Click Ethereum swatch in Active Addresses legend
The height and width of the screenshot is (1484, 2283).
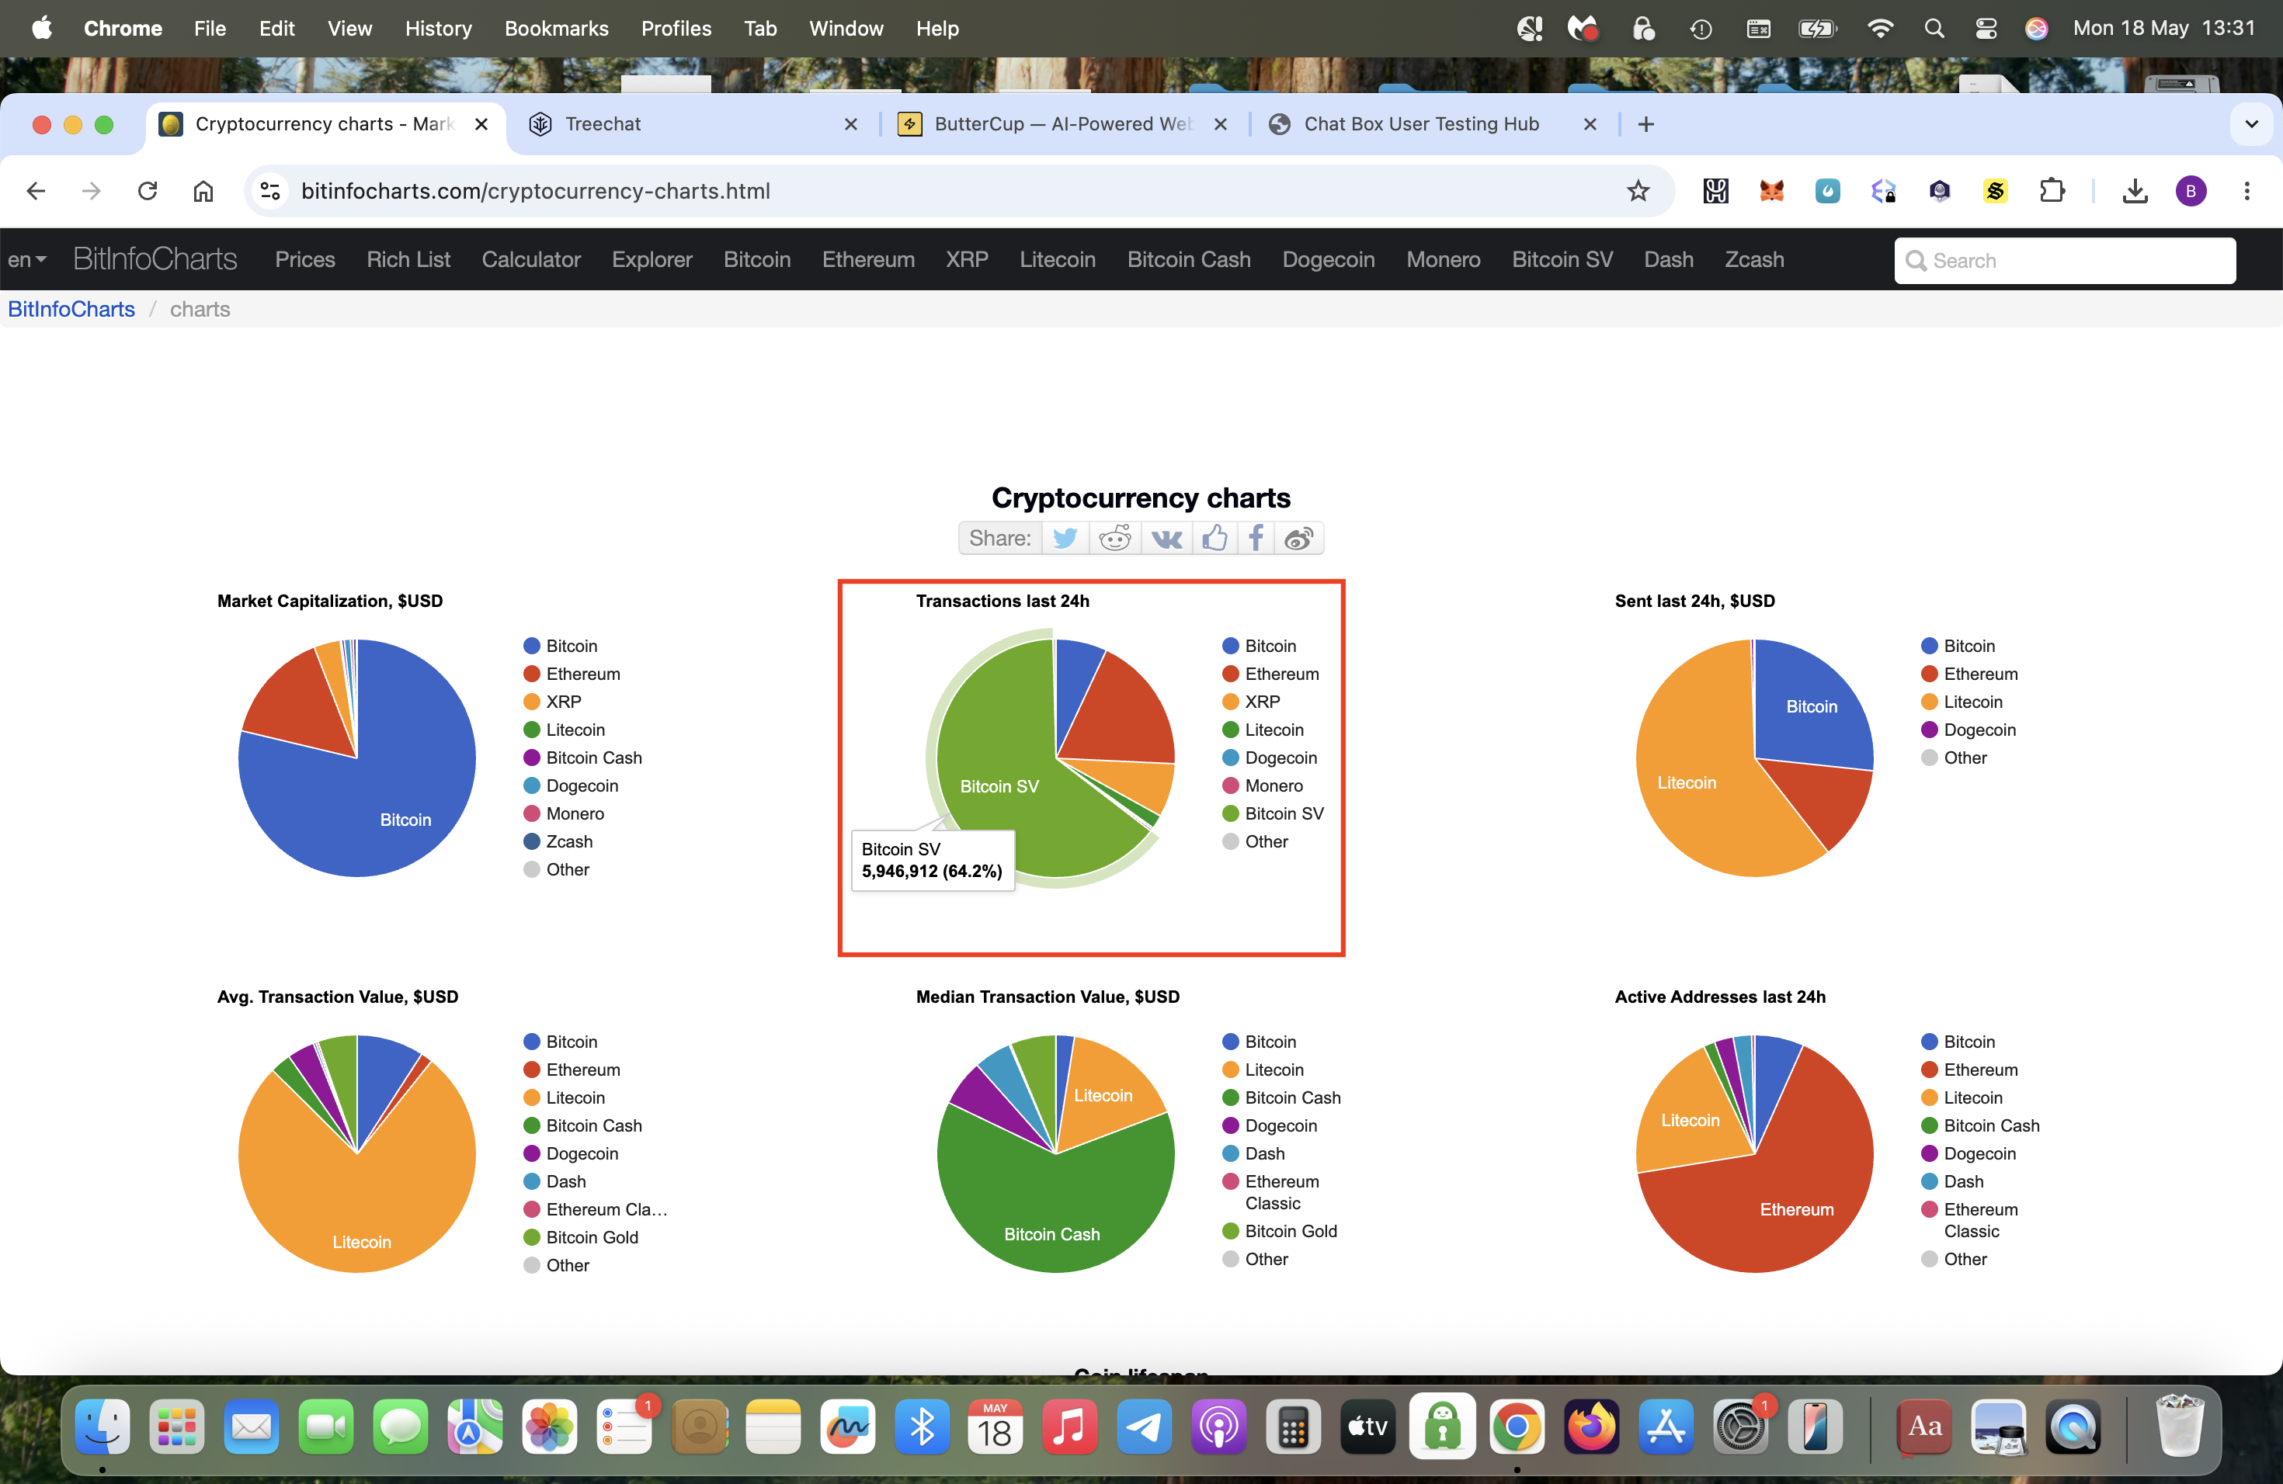1930,1070
